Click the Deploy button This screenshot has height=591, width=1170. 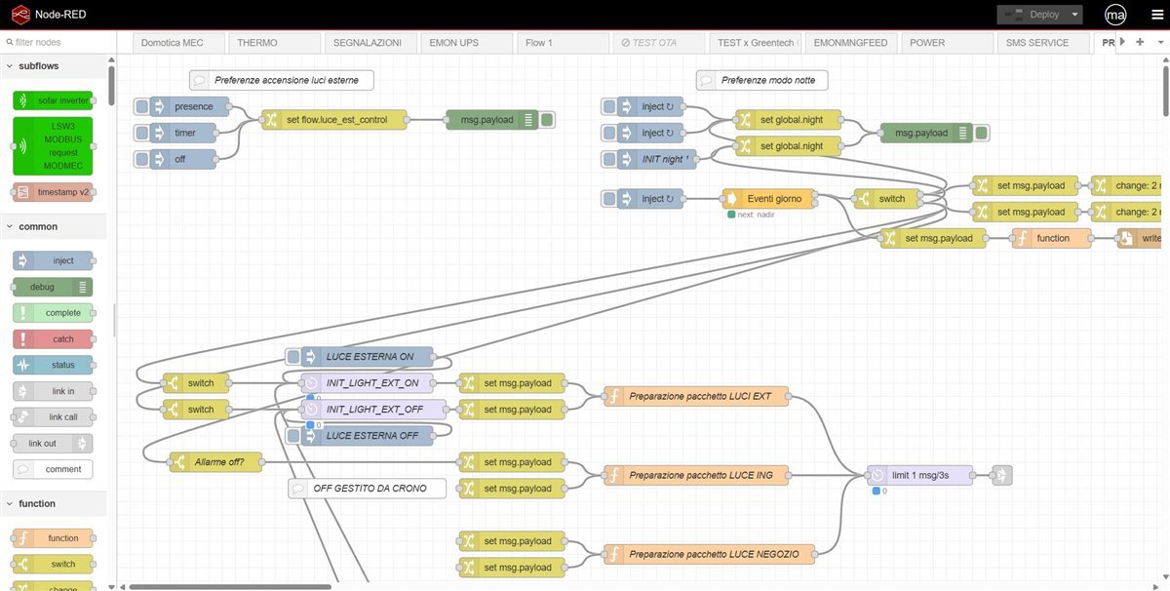1038,14
